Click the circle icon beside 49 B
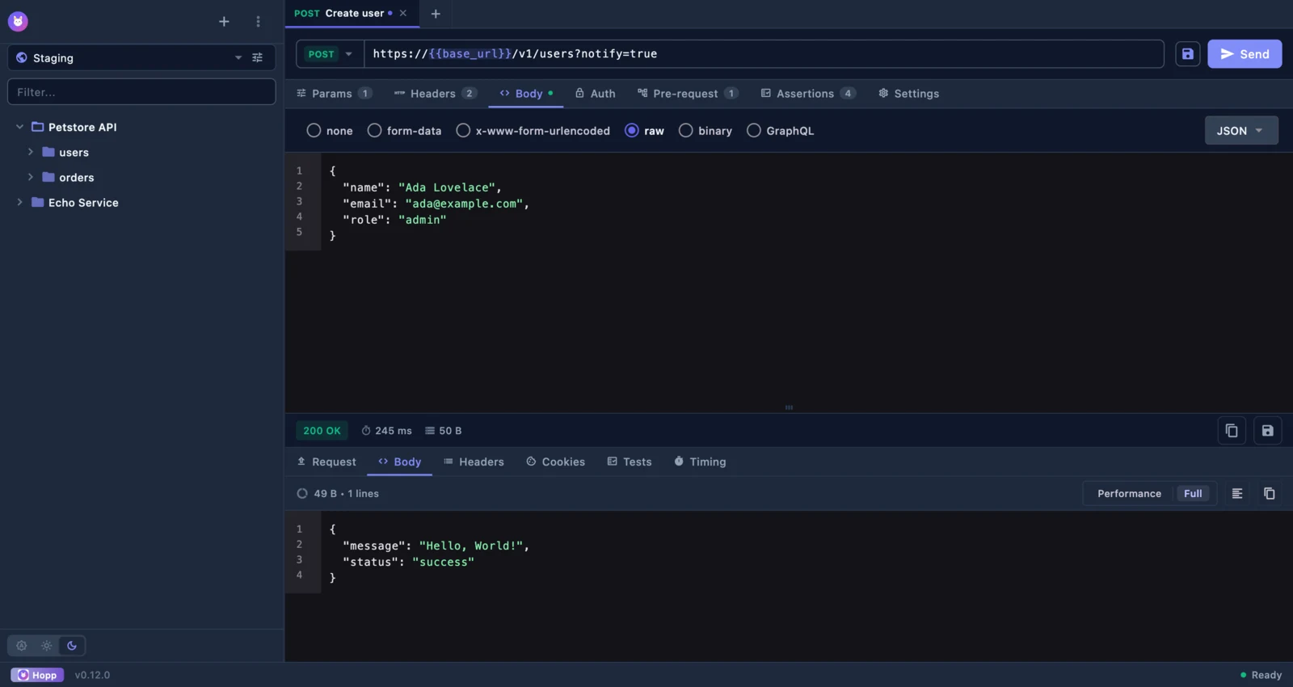 (x=302, y=493)
